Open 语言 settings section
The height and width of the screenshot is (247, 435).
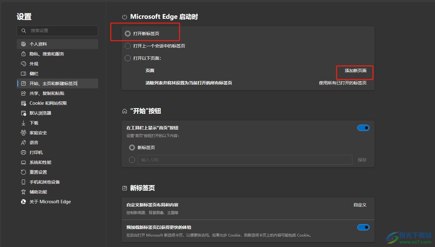click(x=57, y=143)
